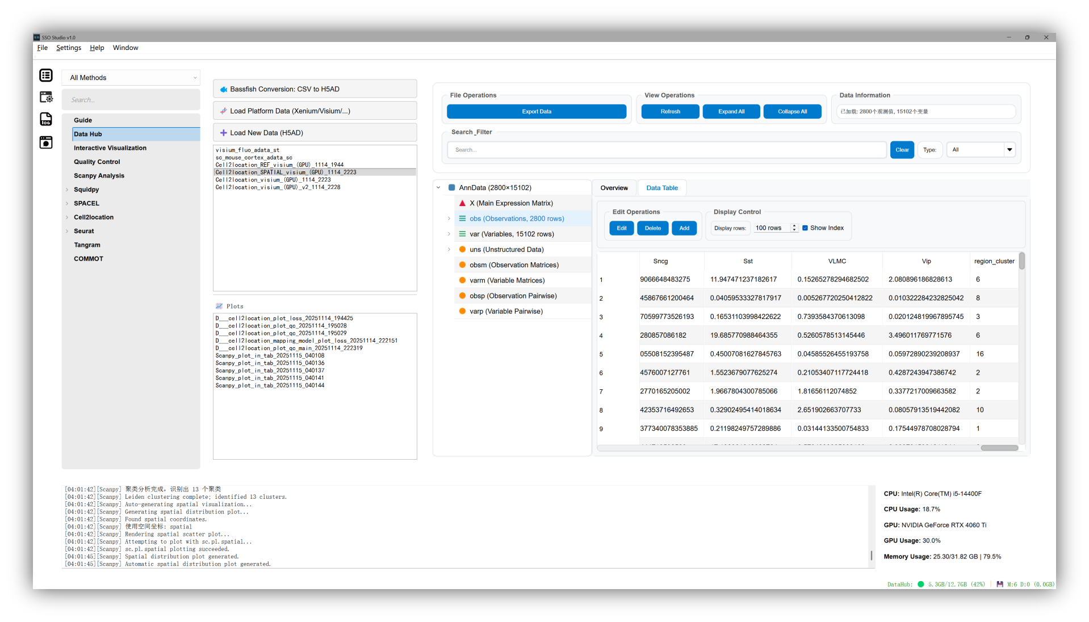Toggle the Show Index checkbox
The image size is (1089, 622).
pyautogui.click(x=805, y=228)
